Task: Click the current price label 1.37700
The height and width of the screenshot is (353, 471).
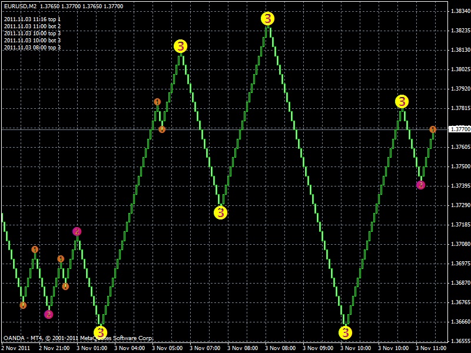Action: 460,129
